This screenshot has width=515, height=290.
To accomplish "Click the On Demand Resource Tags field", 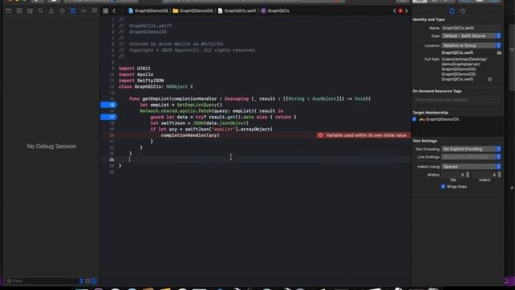I will tap(457, 100).
